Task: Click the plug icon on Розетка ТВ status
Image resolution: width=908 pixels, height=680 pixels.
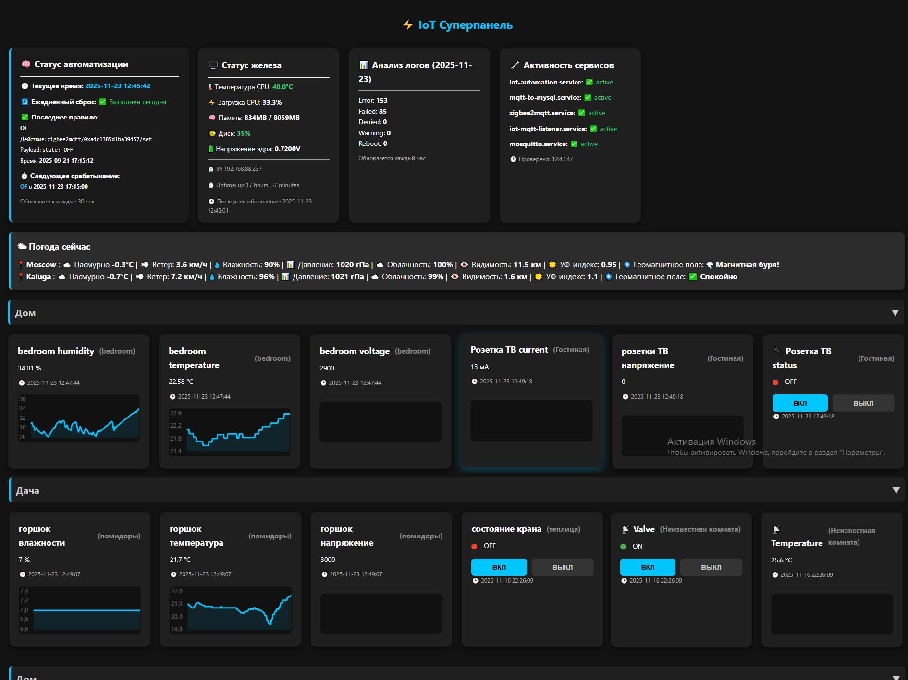Action: click(x=777, y=351)
